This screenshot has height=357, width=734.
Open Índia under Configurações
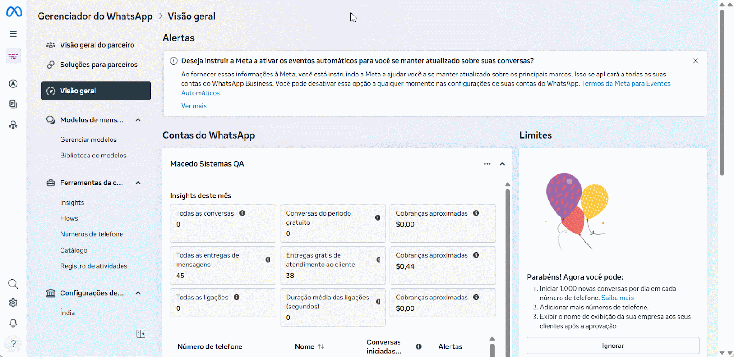[x=67, y=313]
